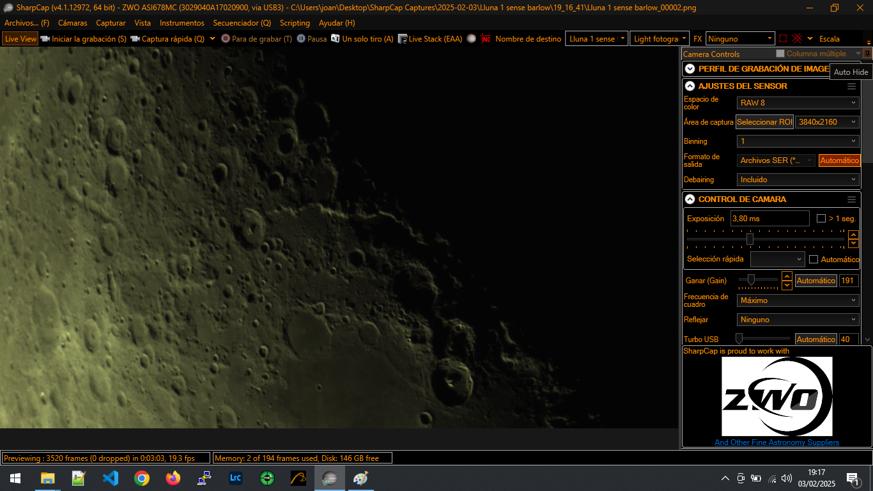Open the Cámaras menu
Viewport: 873px width, 491px height.
click(72, 23)
